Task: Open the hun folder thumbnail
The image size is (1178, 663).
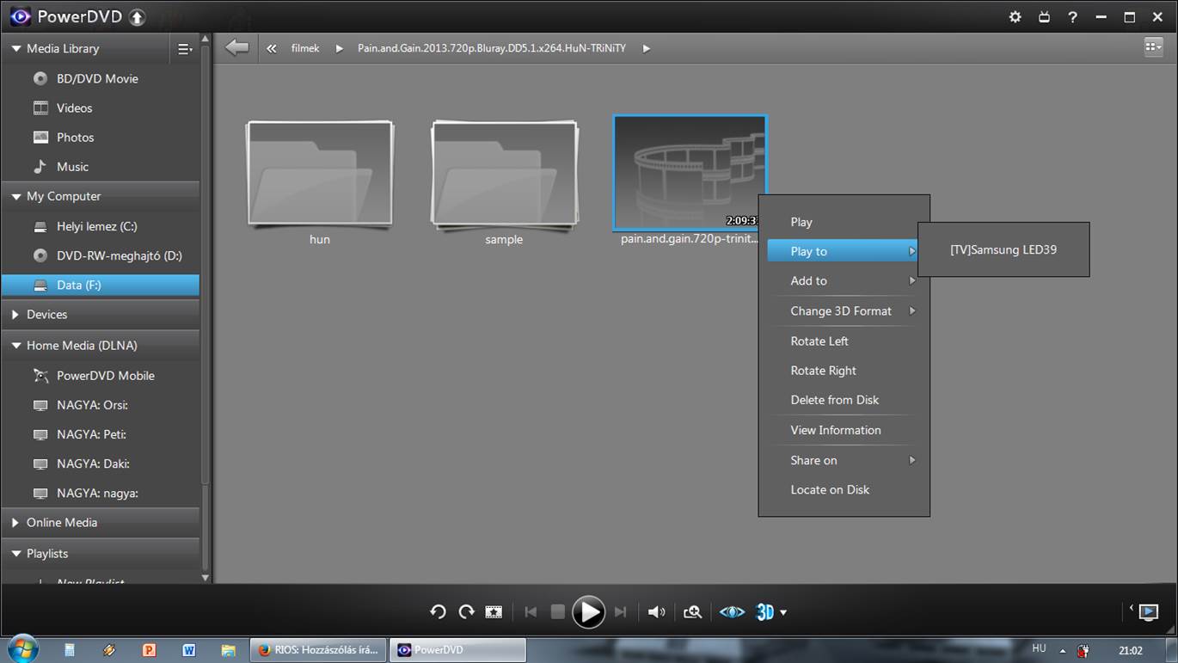Action: tap(320, 175)
